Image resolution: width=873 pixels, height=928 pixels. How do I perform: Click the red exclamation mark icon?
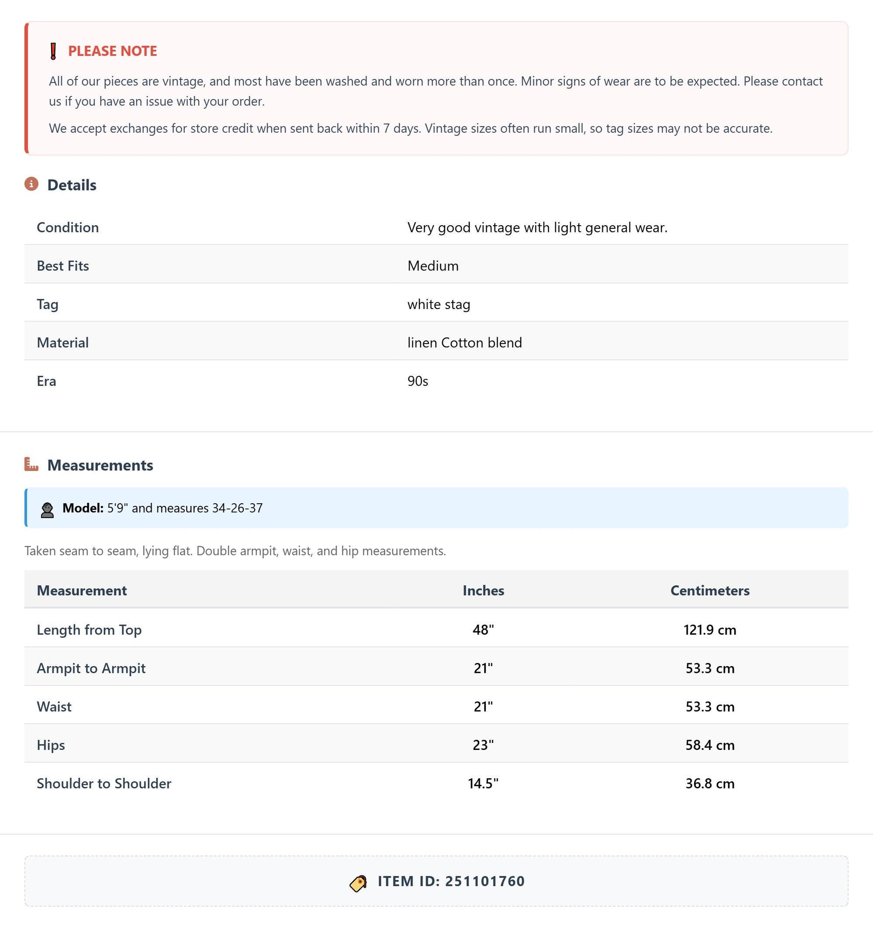(53, 51)
